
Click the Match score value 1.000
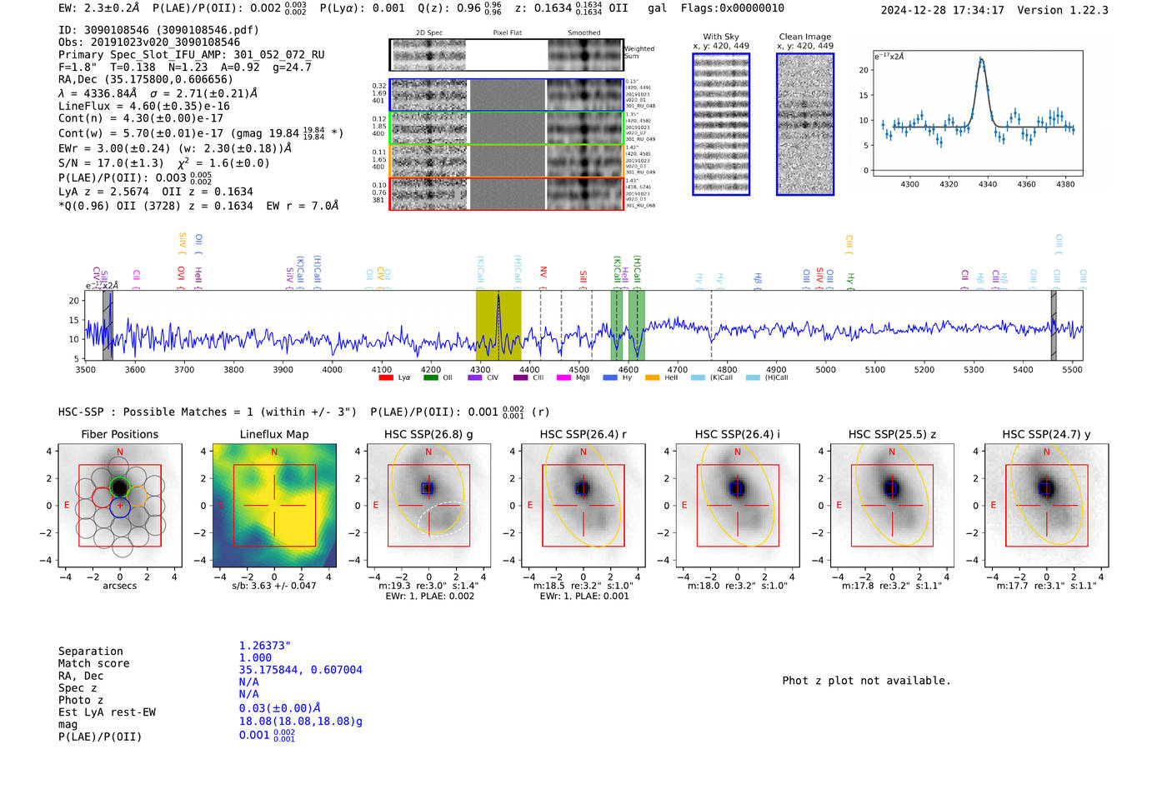coord(255,657)
